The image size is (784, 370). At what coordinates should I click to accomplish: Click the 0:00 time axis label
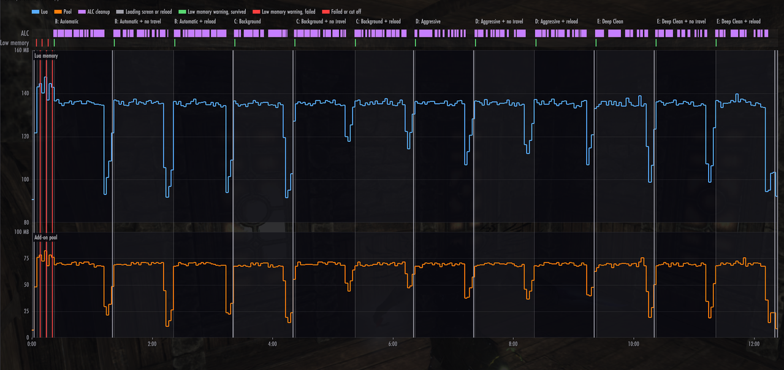pyautogui.click(x=32, y=344)
